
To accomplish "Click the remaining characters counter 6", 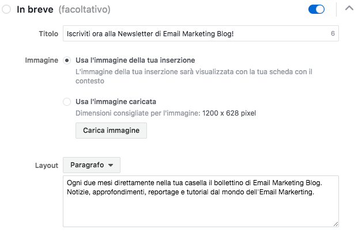I will pyautogui.click(x=333, y=33).
